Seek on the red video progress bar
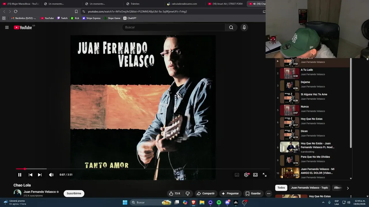369x207 pixels. click(x=143, y=169)
